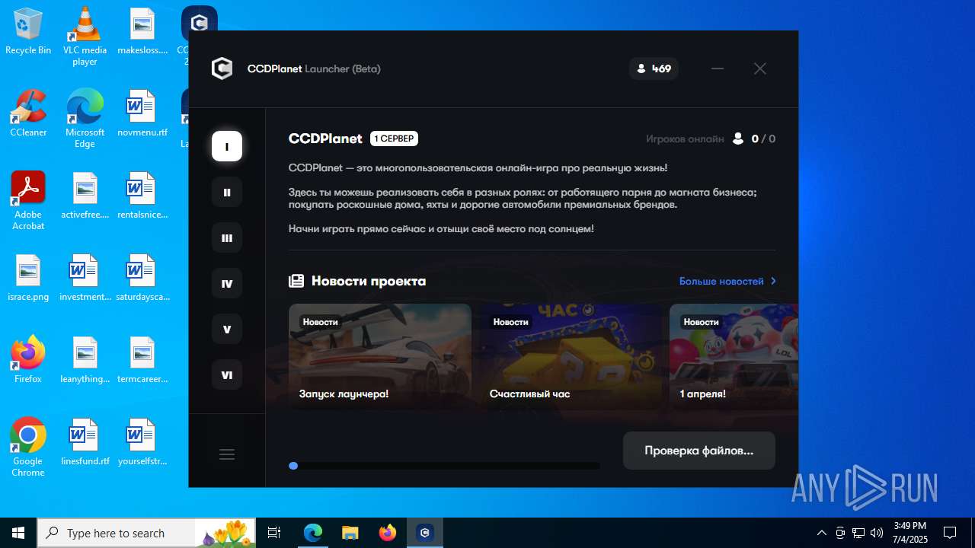Image resolution: width=975 pixels, height=548 pixels.
Task: Click the CCDPlanet logo in launcher header
Action: click(x=222, y=68)
